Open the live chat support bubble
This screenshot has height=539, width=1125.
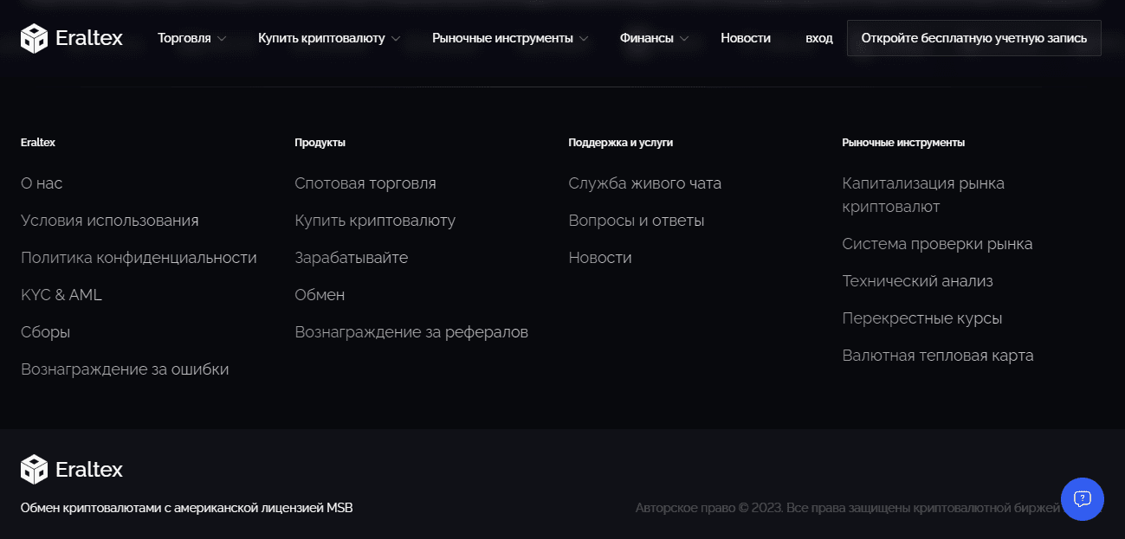tap(1082, 498)
